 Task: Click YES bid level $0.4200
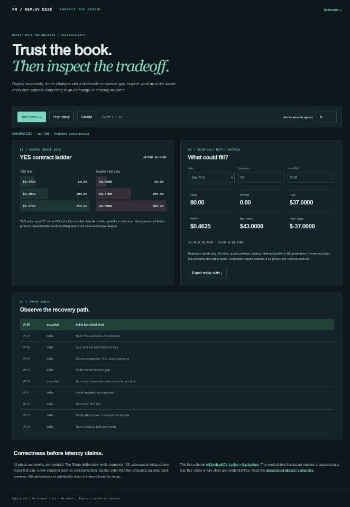[55, 182]
